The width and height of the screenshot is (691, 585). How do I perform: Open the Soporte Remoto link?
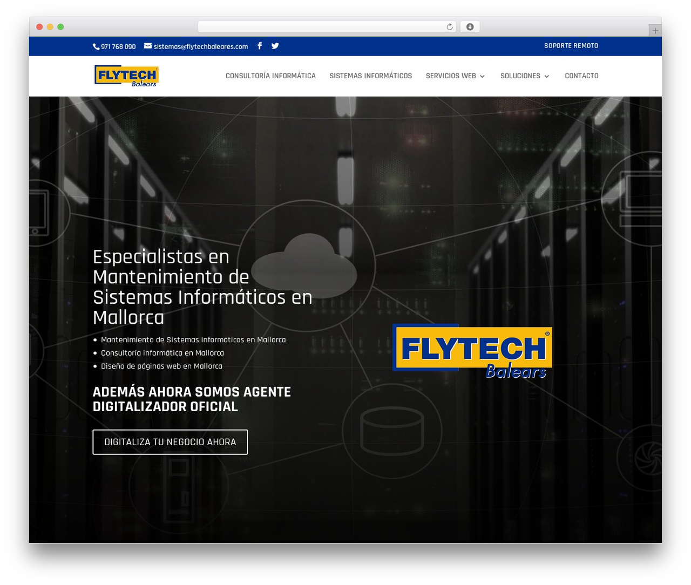(571, 46)
